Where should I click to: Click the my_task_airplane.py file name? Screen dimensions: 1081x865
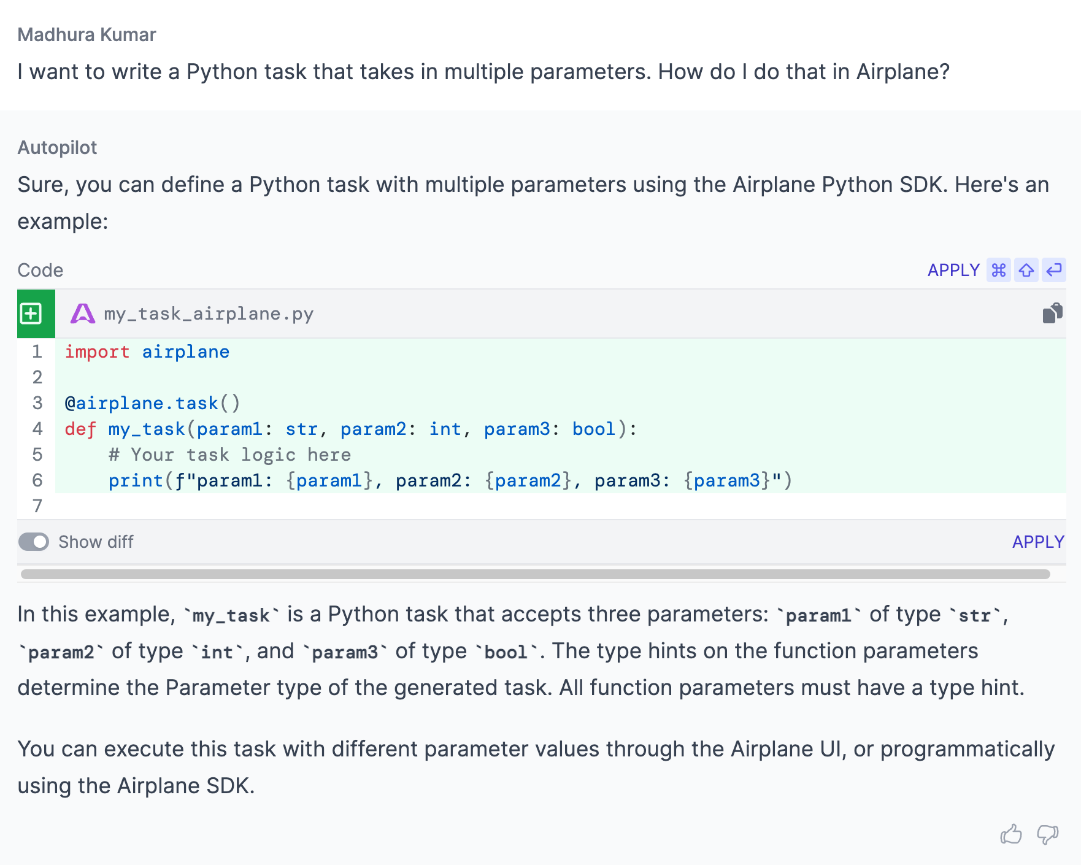[x=209, y=313]
